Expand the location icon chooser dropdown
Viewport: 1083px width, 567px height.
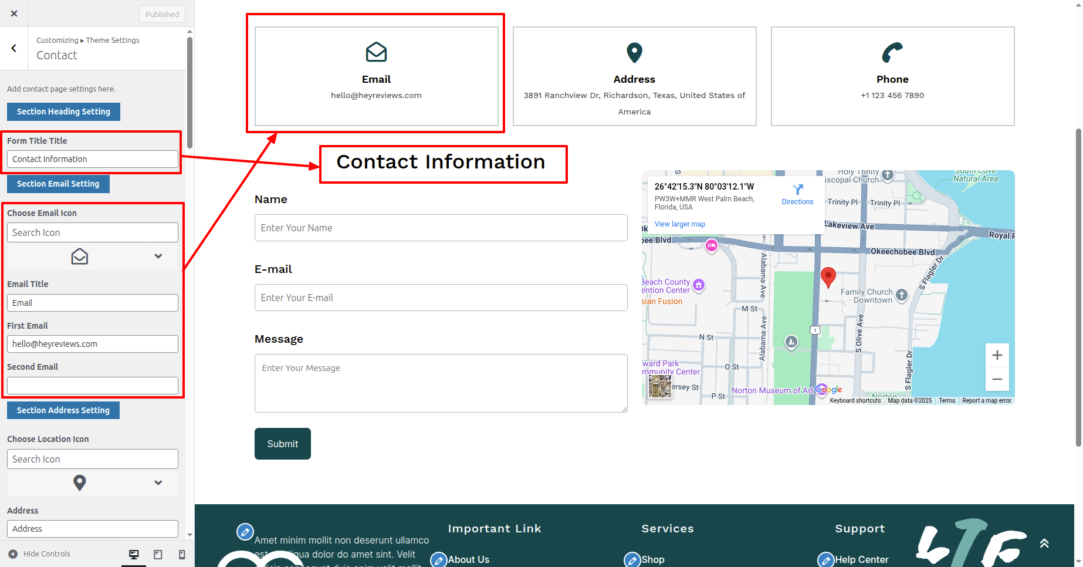[158, 483]
